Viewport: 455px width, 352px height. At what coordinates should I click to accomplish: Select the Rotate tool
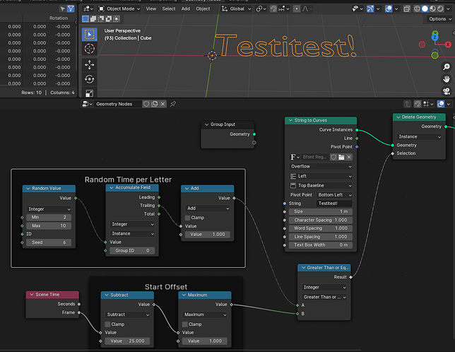89,79
